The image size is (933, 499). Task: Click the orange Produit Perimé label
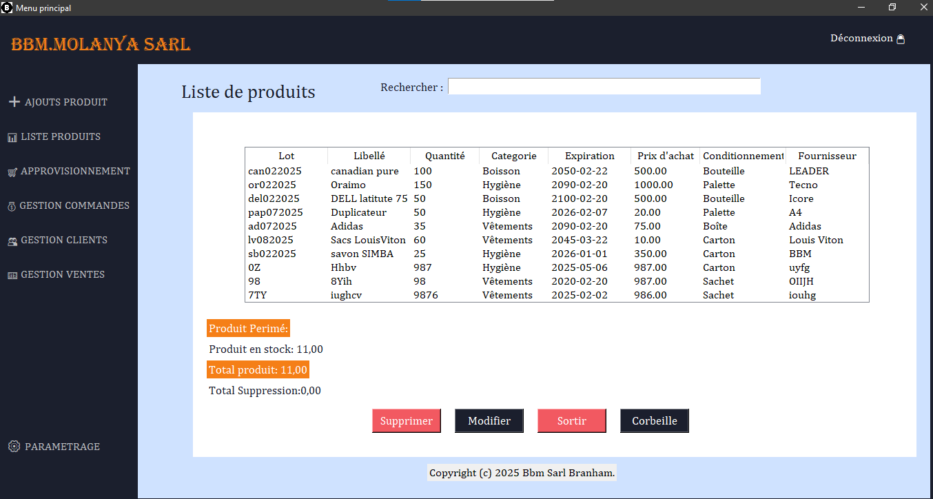tap(247, 328)
